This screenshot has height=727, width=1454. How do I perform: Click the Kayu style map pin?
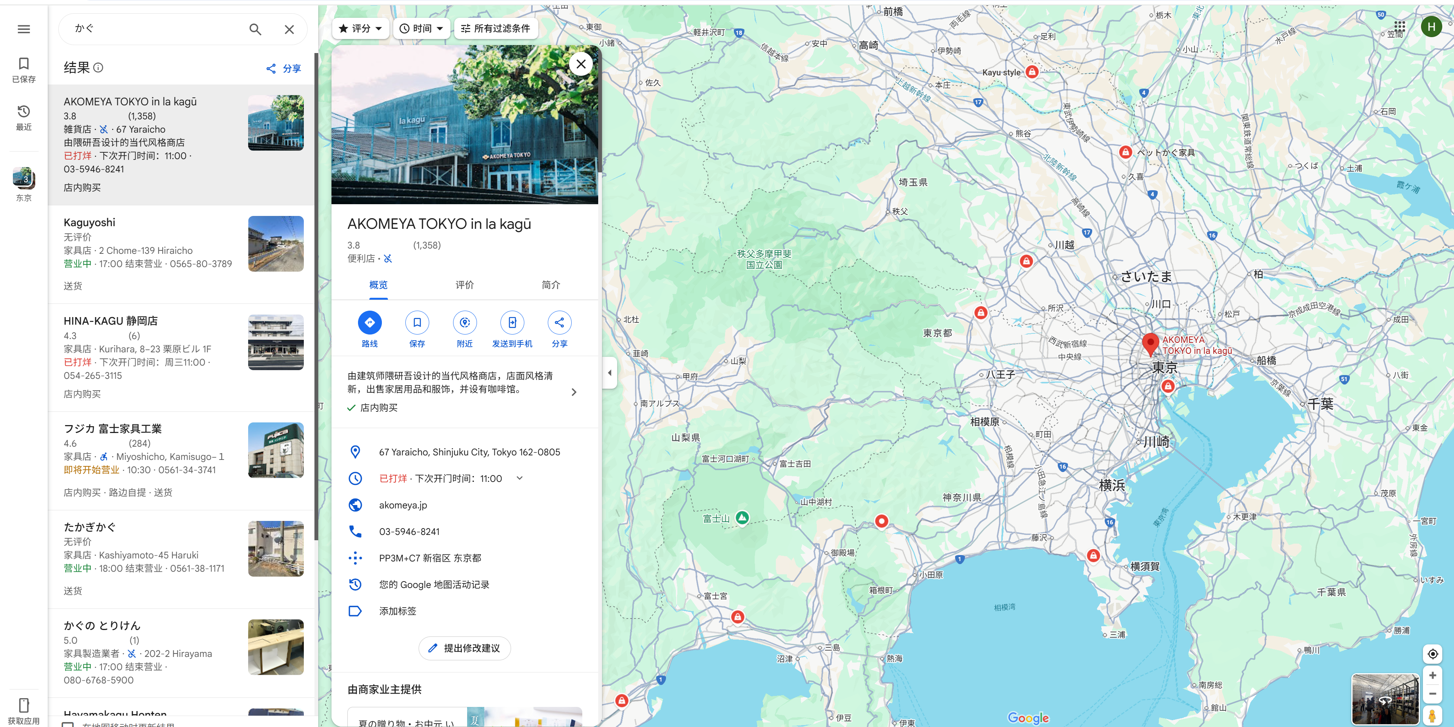pos(1032,72)
